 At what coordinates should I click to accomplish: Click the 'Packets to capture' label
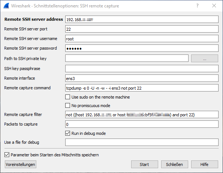pyautogui.click(x=21, y=124)
